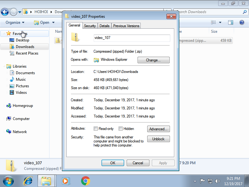Click the Recent Places icon
The image size is (249, 187).
[12, 53]
